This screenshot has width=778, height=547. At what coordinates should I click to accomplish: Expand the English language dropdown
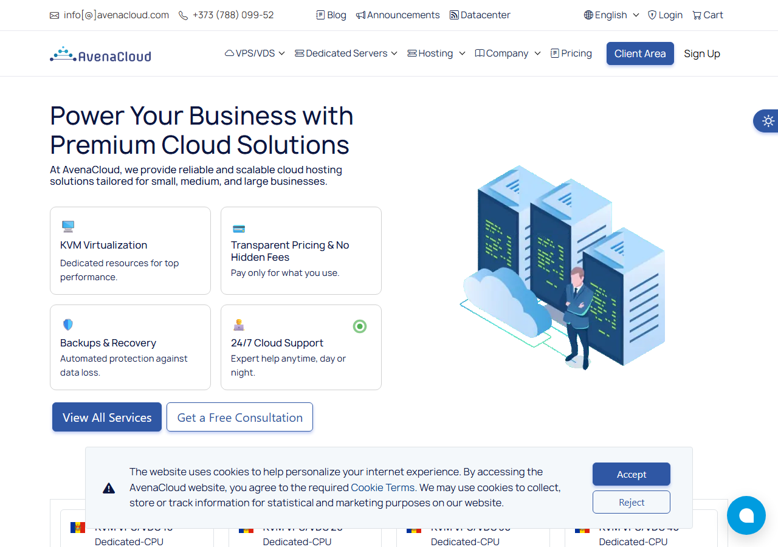611,15
